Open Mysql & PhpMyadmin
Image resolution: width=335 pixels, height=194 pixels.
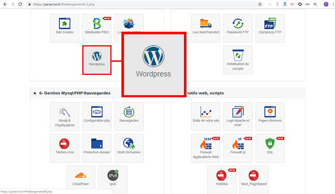tap(65, 117)
